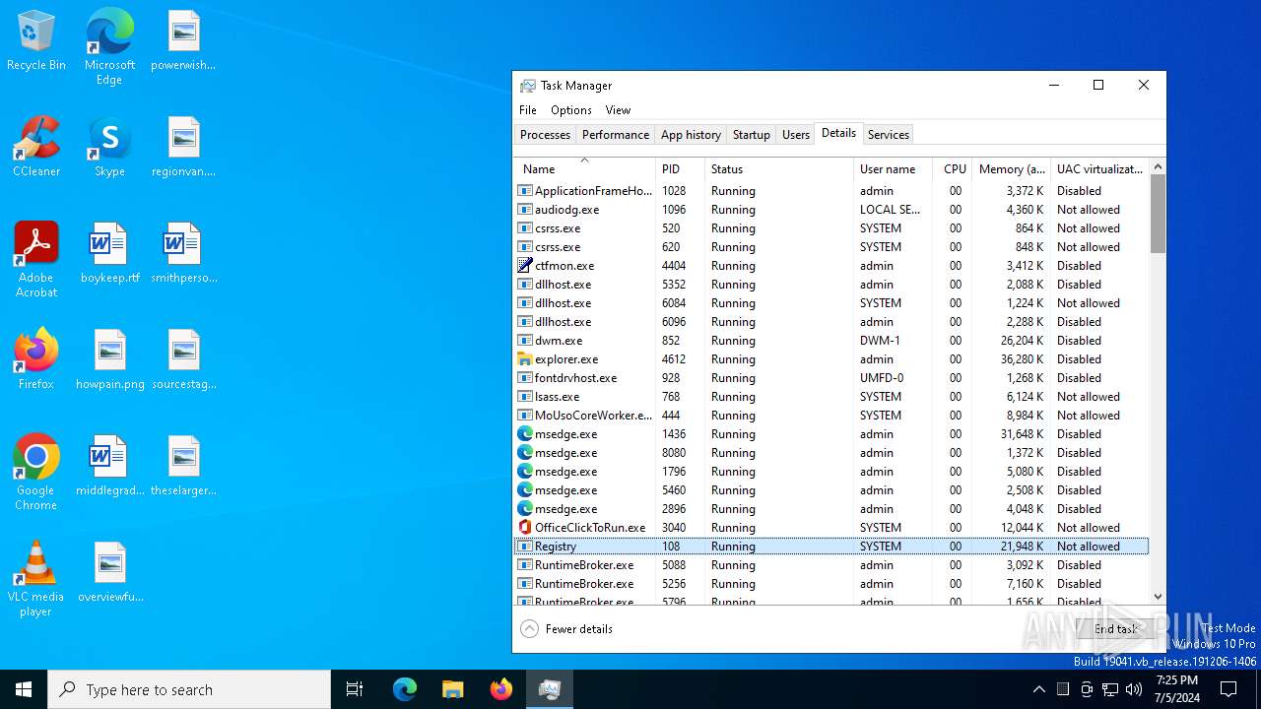This screenshot has width=1261, height=709.
Task: Select ApplicationFrameHost process row
Action: click(831, 191)
